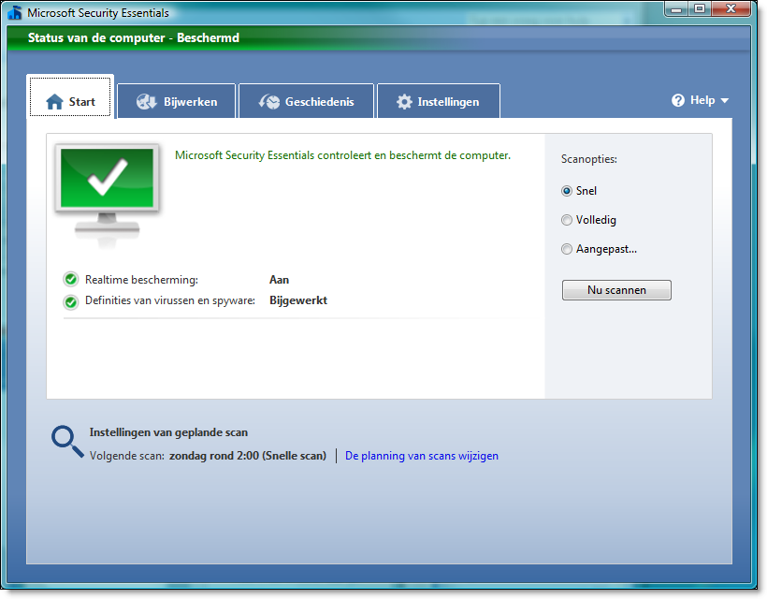Select the Volledig scan option
Image resolution: width=767 pixels, height=599 pixels.
588,220
